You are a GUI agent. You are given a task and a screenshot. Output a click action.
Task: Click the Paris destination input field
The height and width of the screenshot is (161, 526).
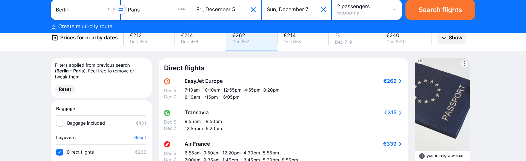pos(152,10)
